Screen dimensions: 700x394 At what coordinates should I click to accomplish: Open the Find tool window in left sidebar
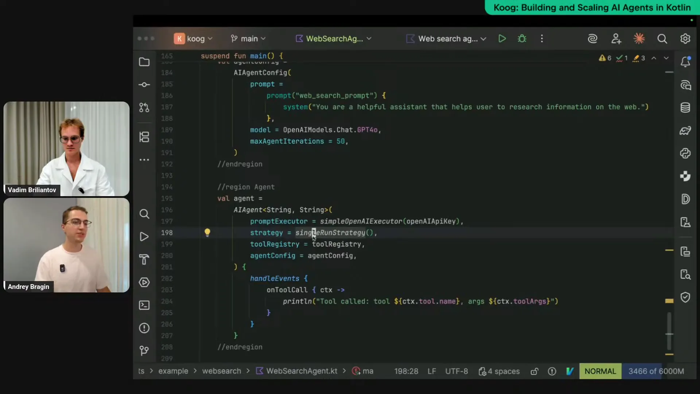coord(144,214)
